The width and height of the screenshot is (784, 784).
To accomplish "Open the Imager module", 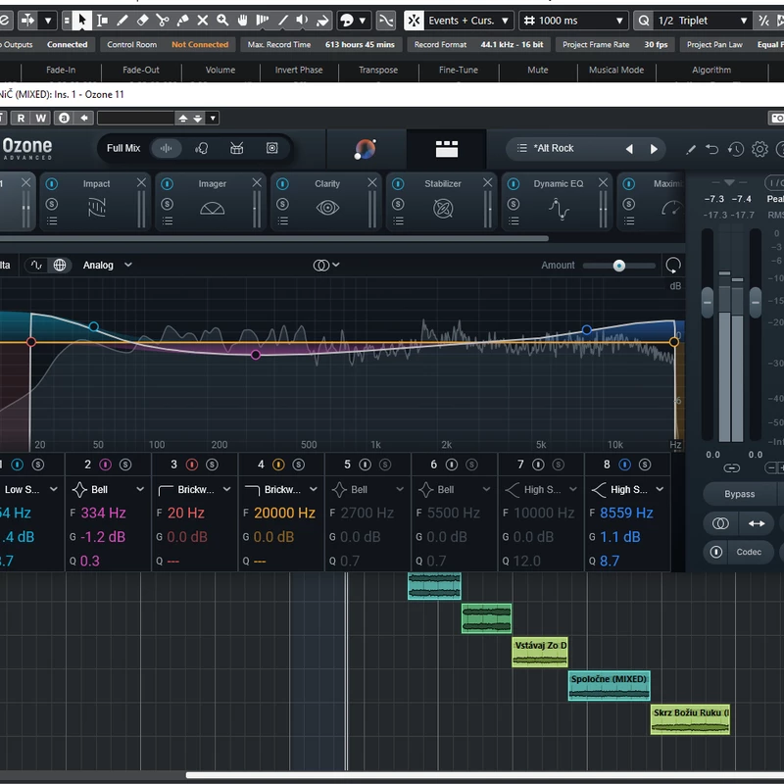I will point(212,208).
